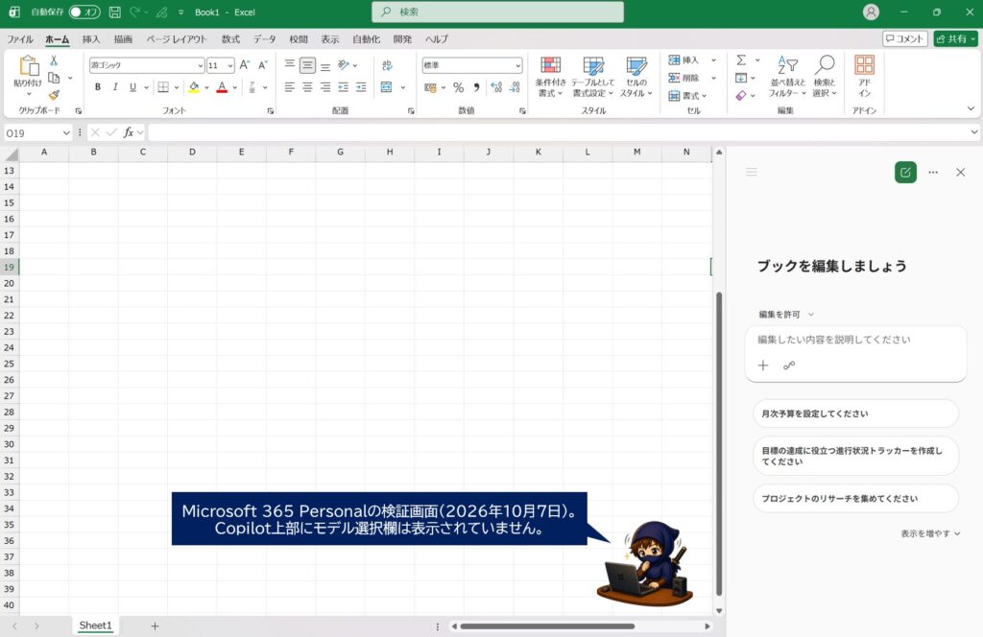Toggle middle vertical alignment

coord(307,64)
